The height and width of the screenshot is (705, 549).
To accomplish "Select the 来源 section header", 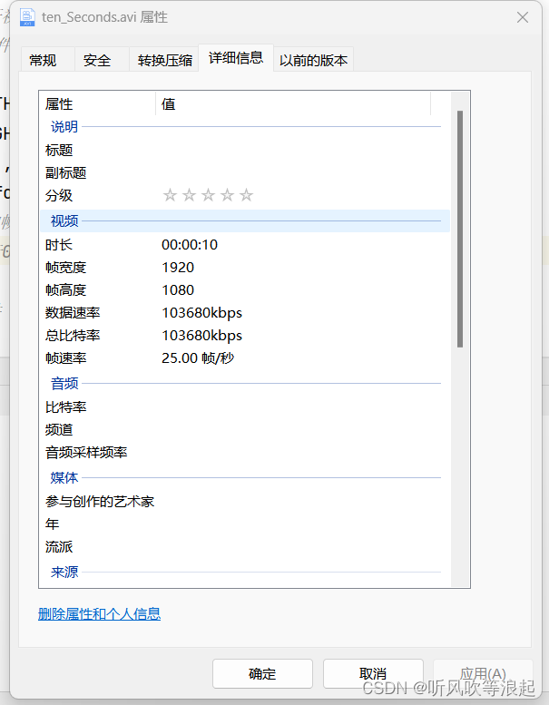I will 245,572.
